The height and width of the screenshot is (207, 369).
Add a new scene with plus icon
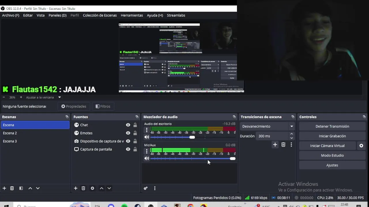click(x=4, y=188)
